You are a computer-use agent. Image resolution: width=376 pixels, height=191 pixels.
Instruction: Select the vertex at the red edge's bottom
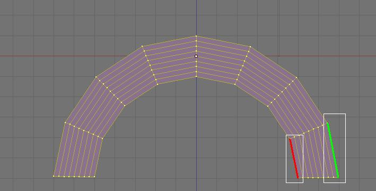click(x=298, y=178)
